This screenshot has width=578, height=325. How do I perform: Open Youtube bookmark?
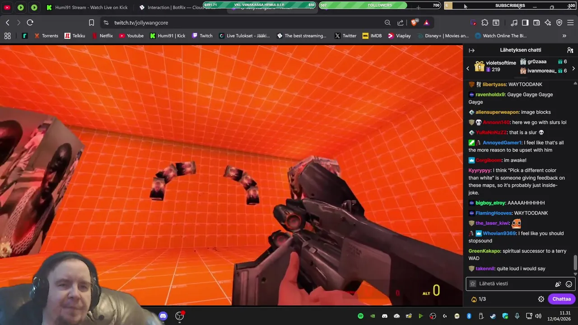[x=131, y=36]
